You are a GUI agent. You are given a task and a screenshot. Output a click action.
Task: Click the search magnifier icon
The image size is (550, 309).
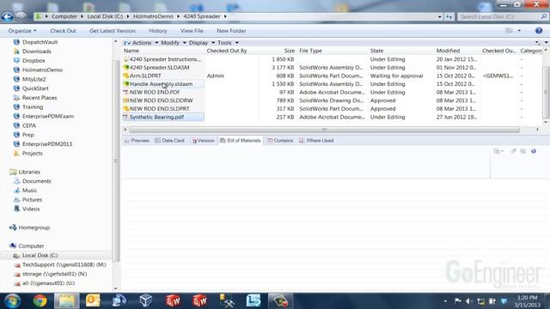coord(544,16)
